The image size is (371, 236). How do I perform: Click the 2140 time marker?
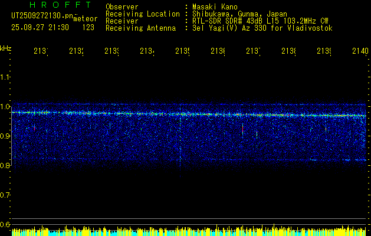(360, 51)
